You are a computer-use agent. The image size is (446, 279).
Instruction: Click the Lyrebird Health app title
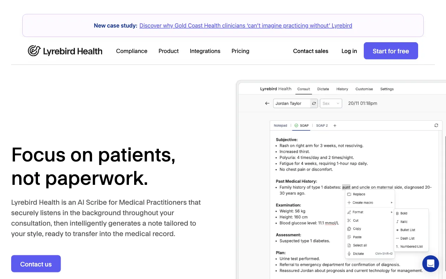276,89
